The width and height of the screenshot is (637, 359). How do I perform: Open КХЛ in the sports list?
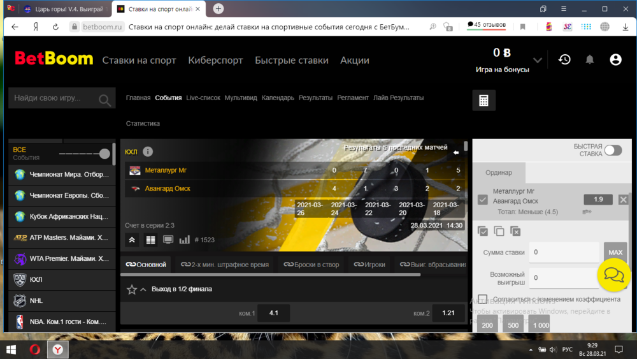point(62,280)
